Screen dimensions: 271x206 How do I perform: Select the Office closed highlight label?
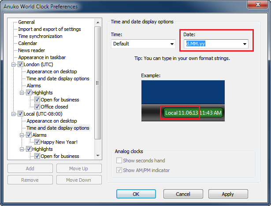tap(54, 107)
